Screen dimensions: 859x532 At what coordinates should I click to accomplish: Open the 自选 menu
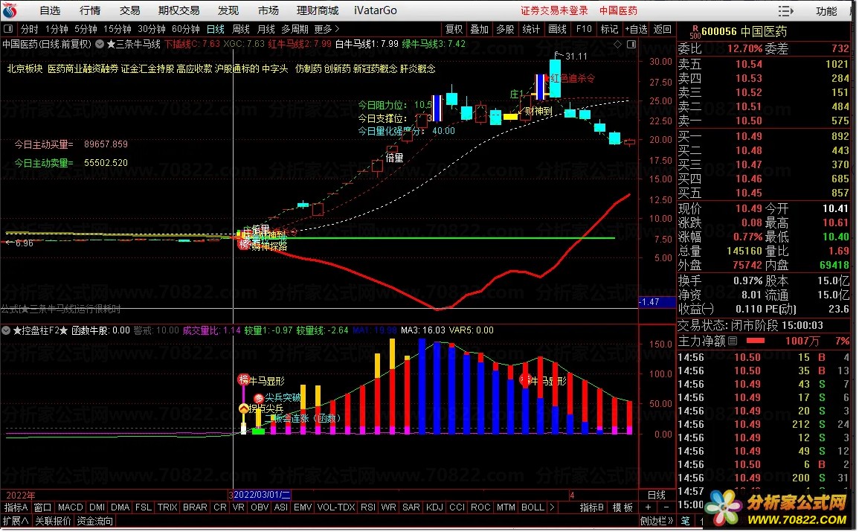pos(50,10)
